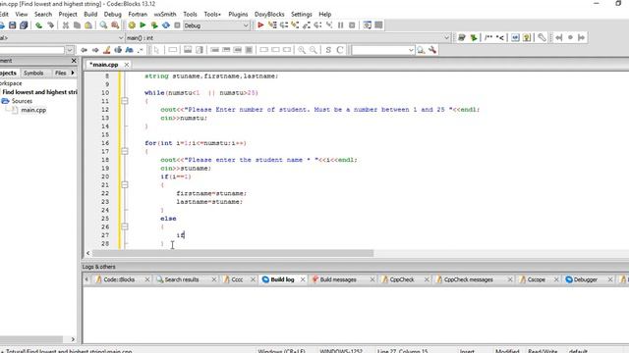Select the Sources folder in tree
This screenshot has height=353, width=629.
[x=22, y=101]
